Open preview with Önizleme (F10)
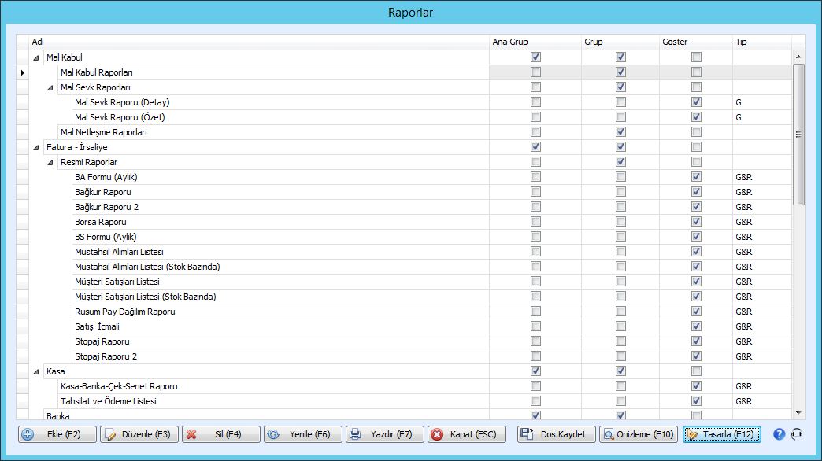 (639, 434)
